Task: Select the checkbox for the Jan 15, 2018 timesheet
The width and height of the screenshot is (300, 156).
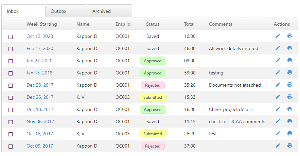Action: coord(11,73)
